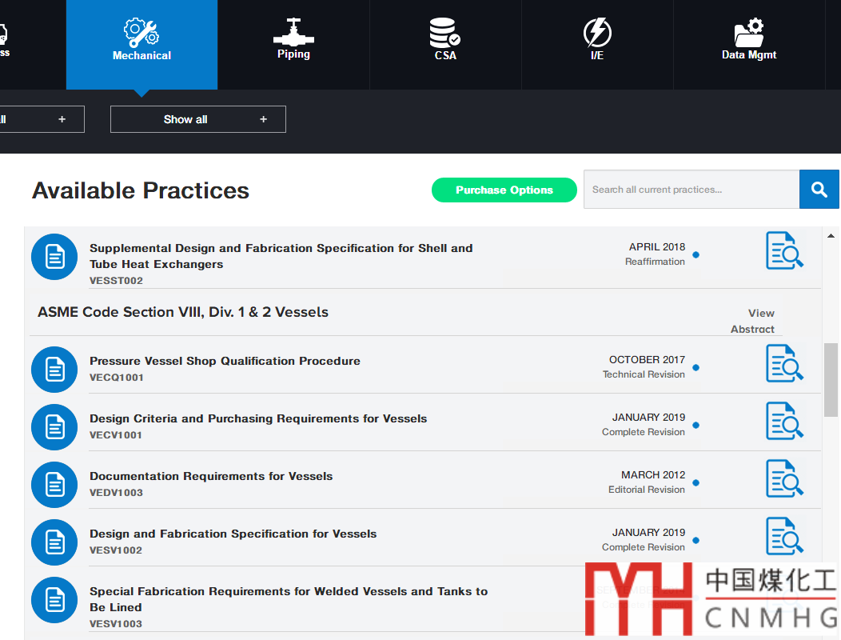This screenshot has width=841, height=640.
Task: Preview the VECQ1001 practice document
Action: point(785,363)
